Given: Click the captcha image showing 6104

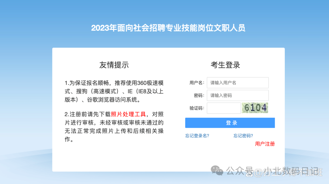Looking at the screenshot, I should coord(255,108).
